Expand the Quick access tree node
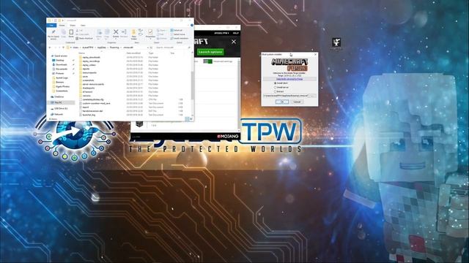 [52, 56]
